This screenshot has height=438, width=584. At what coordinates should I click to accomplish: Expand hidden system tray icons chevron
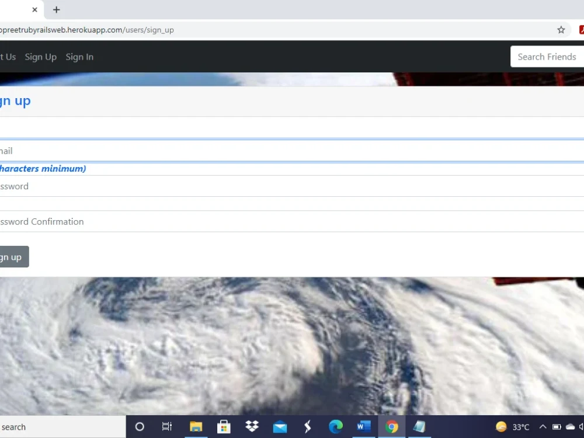coord(543,427)
